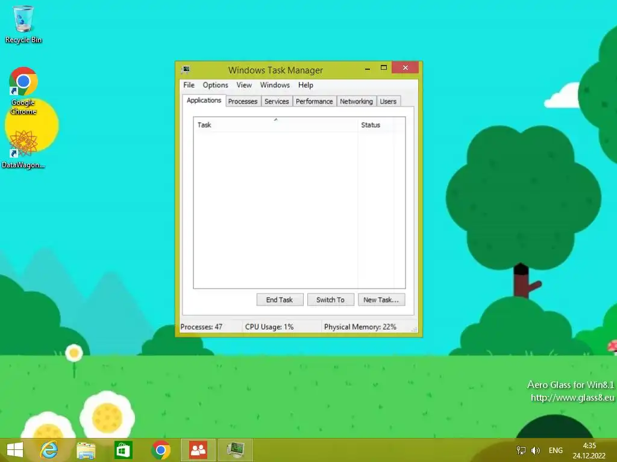Click the New Task... button

pos(381,300)
